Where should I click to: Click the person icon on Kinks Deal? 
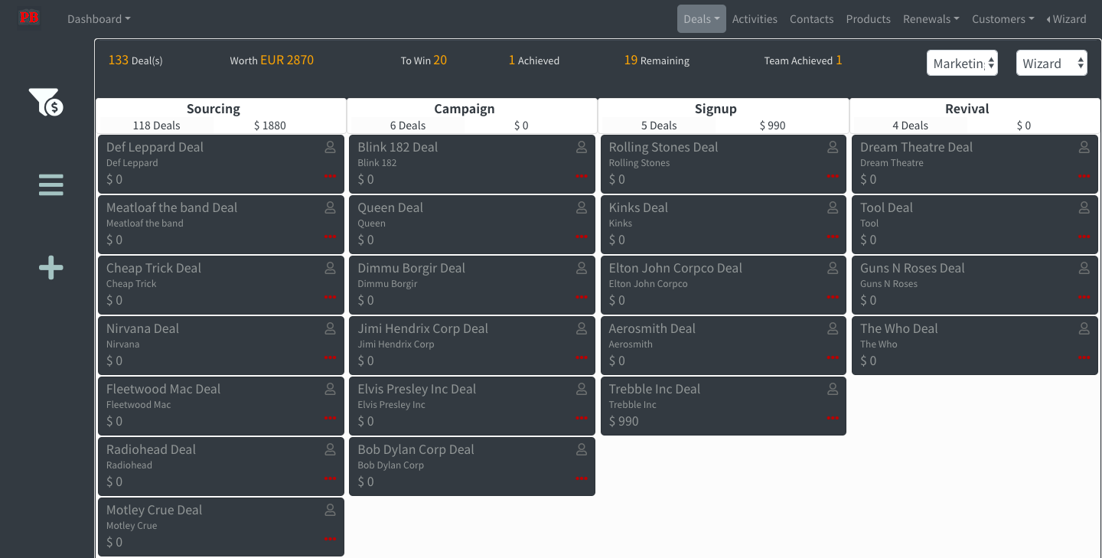tap(833, 207)
